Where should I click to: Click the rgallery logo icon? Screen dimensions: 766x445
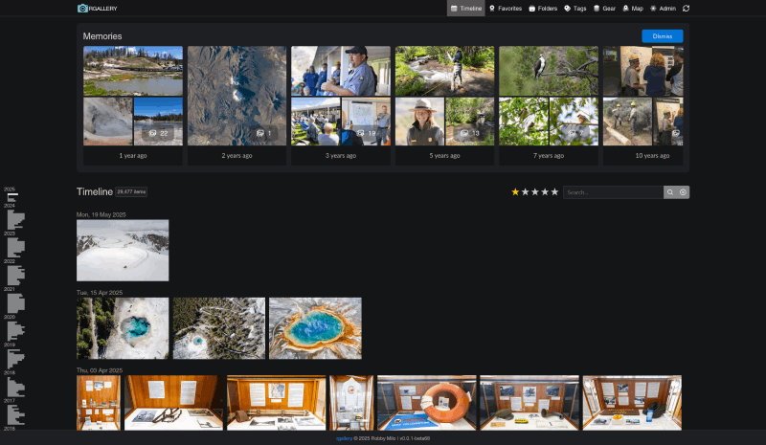coord(82,9)
